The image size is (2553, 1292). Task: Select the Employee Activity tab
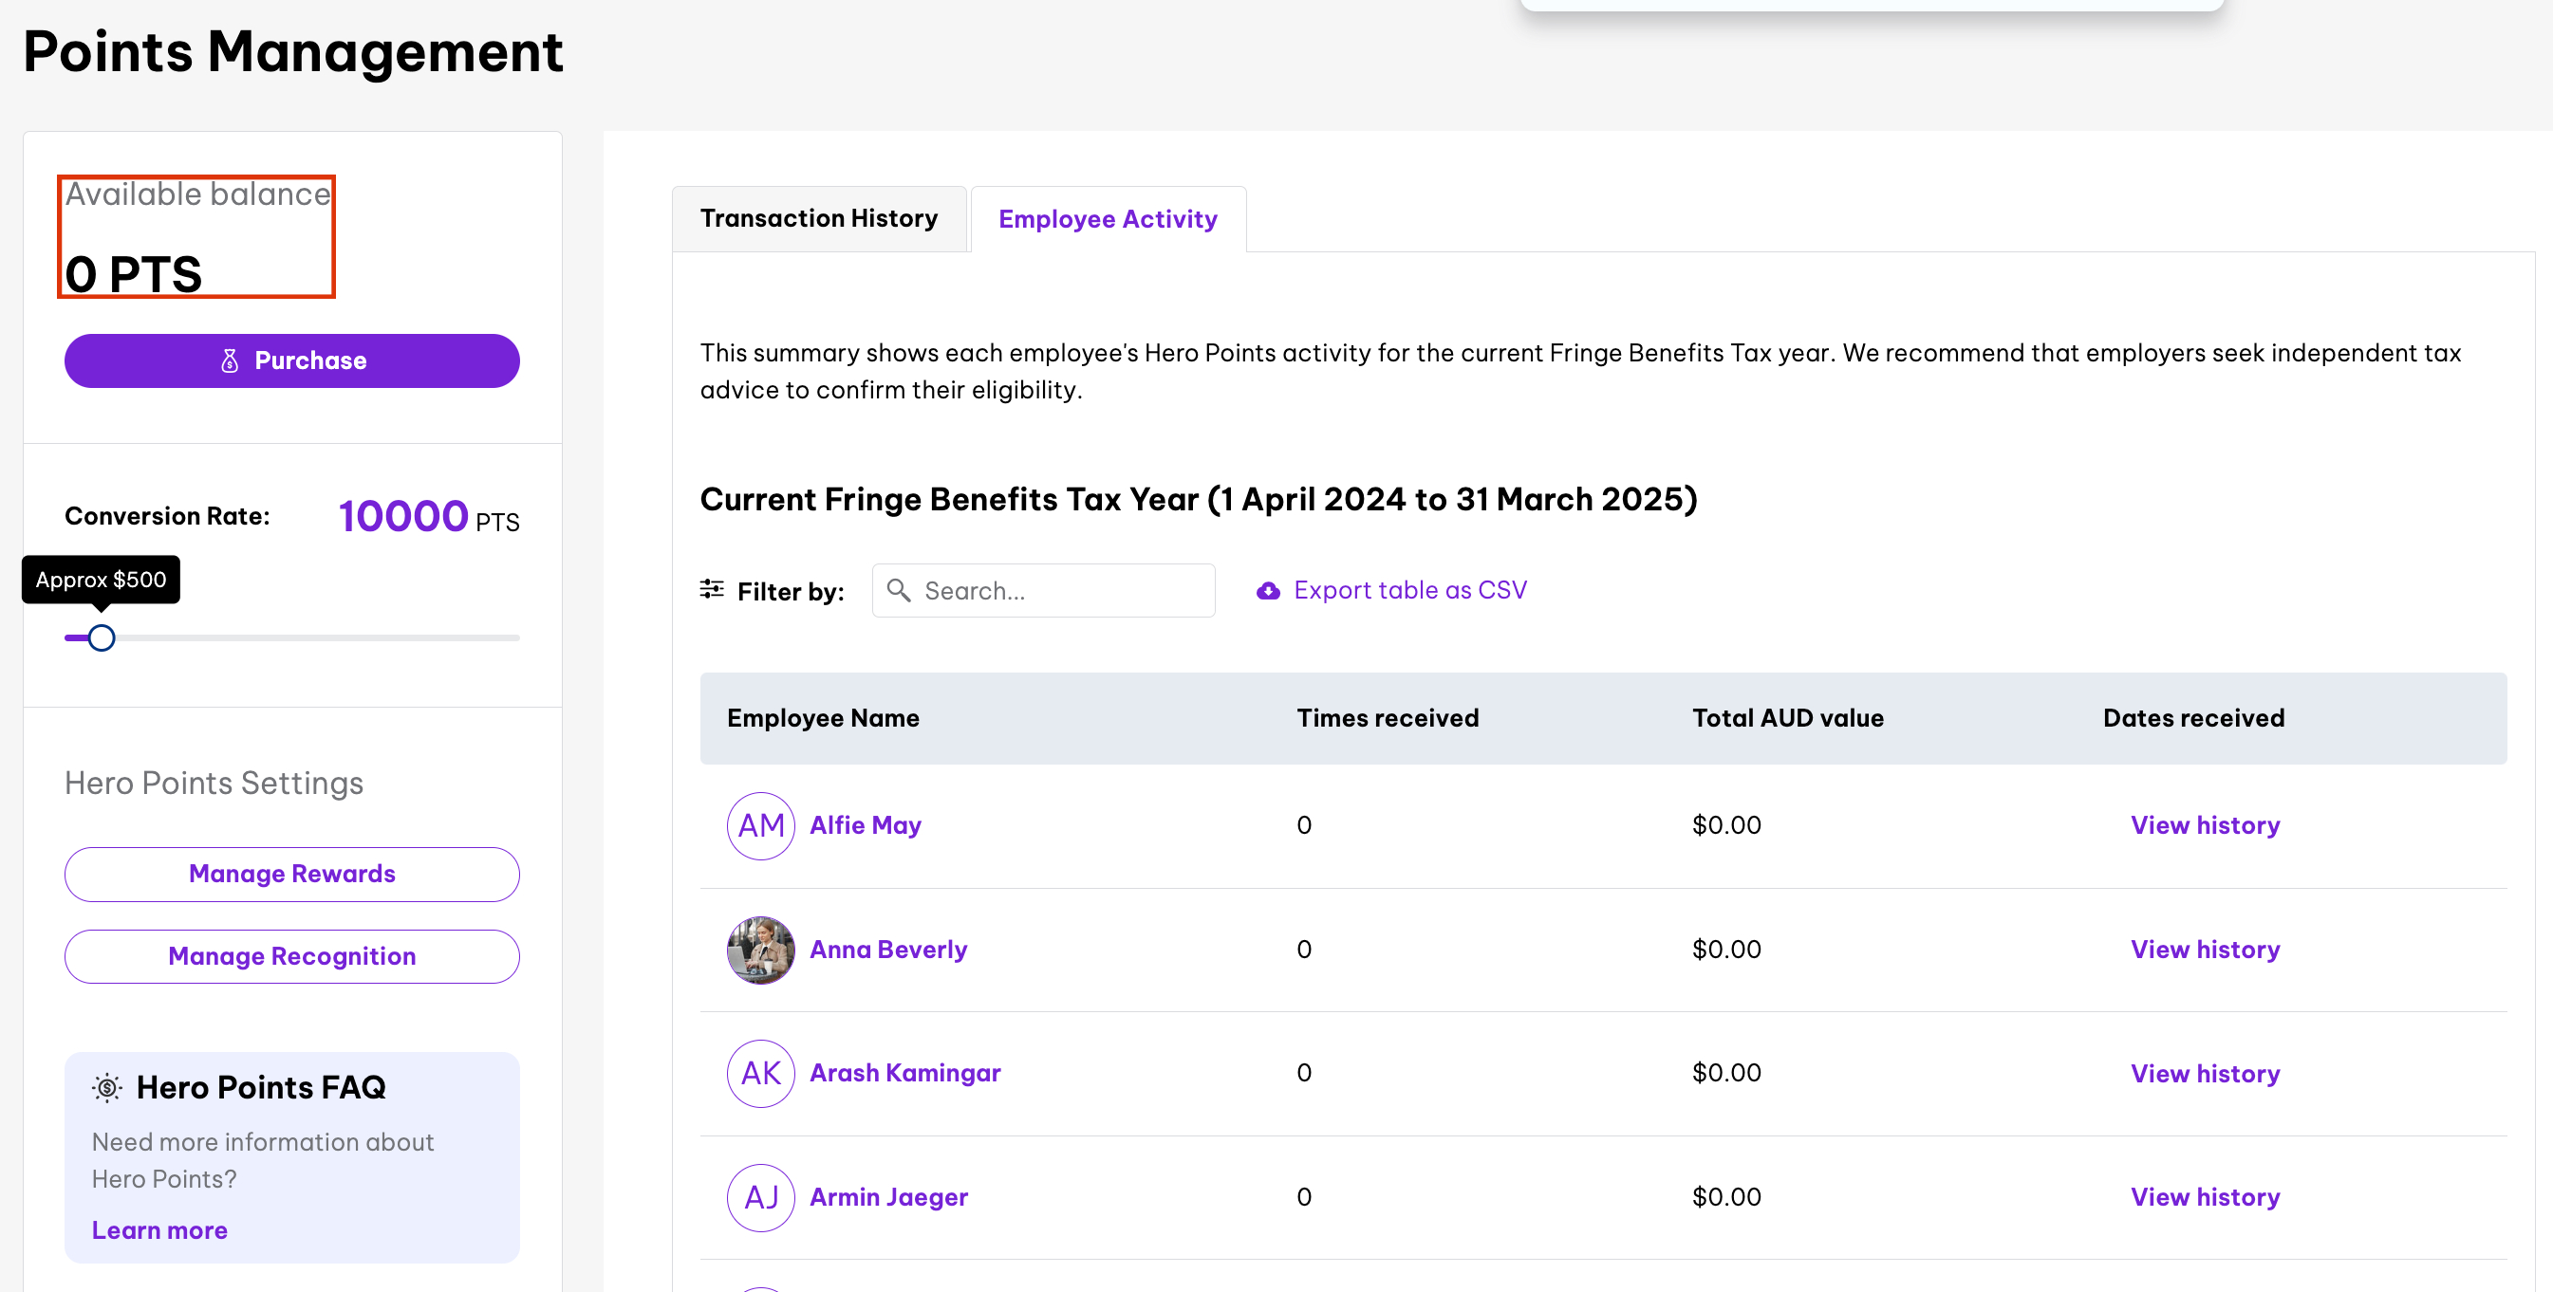point(1107,219)
